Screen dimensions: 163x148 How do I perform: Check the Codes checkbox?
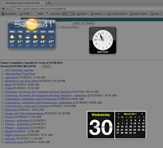pyautogui.click(x=2, y=88)
